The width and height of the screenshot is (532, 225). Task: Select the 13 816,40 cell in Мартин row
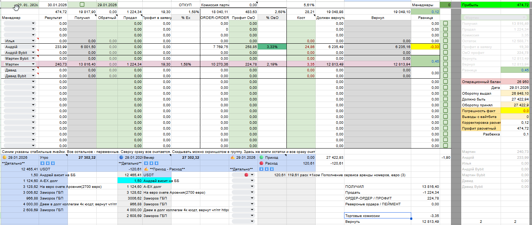(82, 64)
